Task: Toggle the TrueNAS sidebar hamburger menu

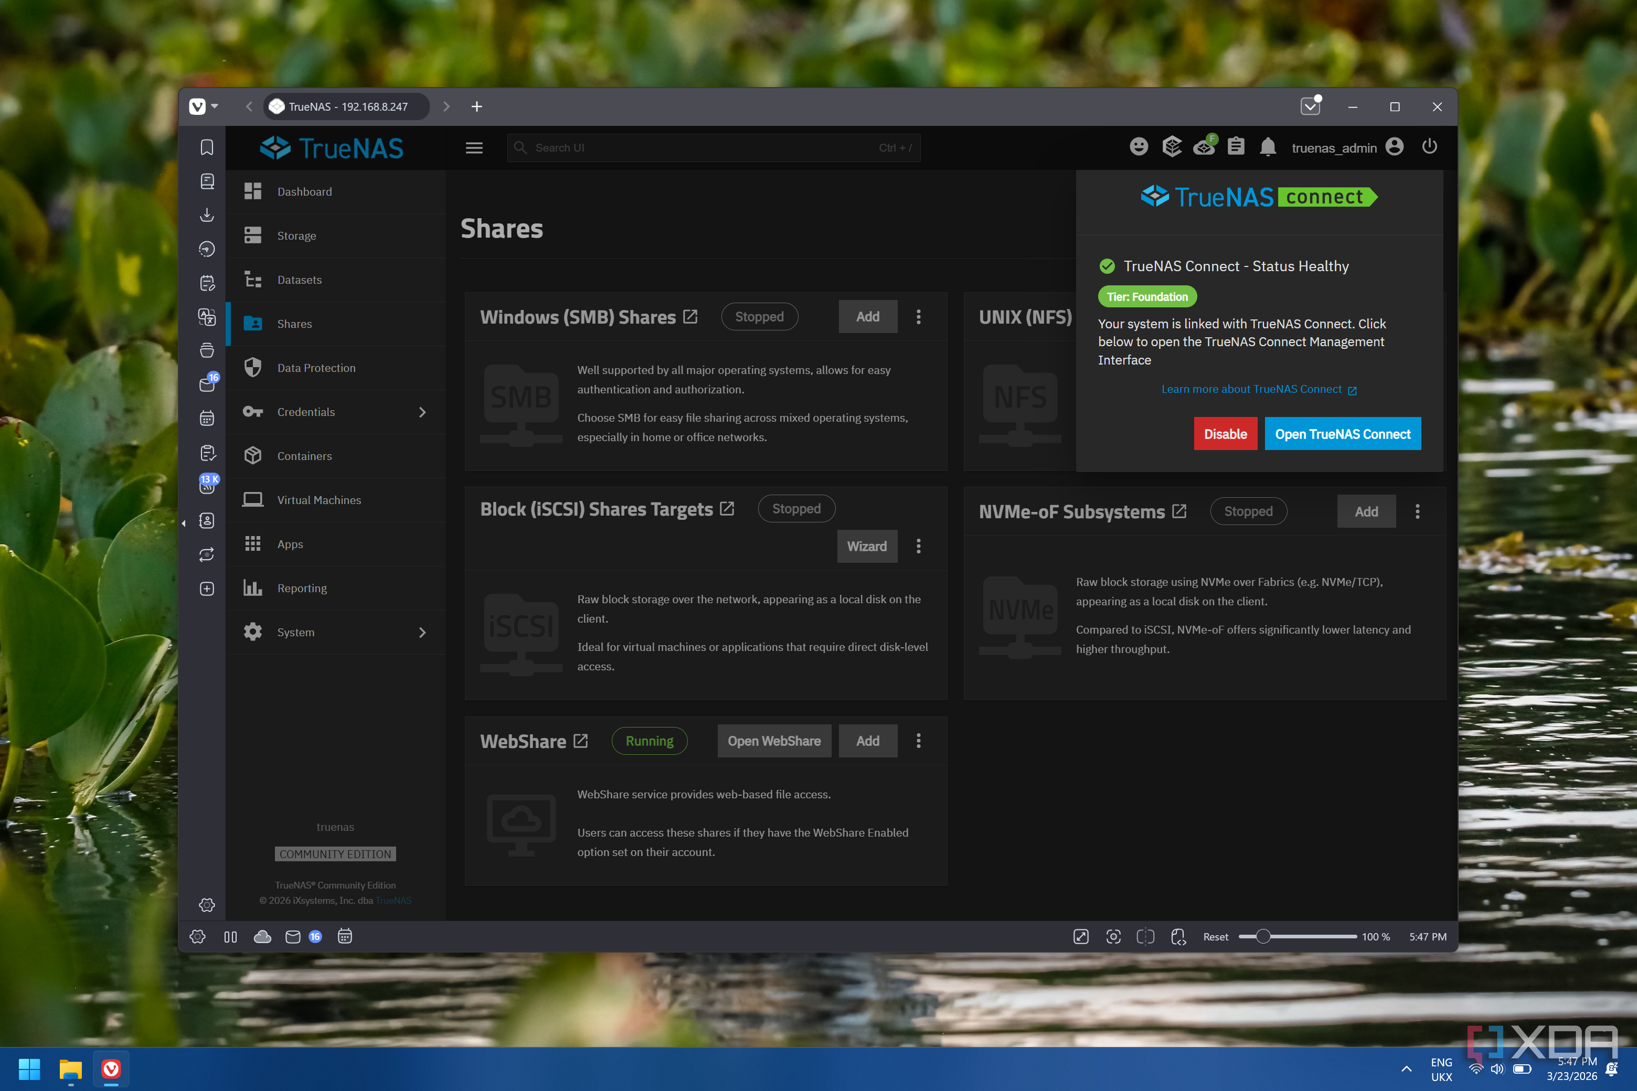Action: pos(474,148)
